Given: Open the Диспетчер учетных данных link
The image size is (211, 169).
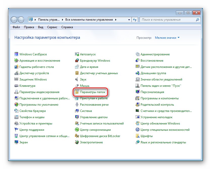Looking at the screenshot, I should [99, 73].
